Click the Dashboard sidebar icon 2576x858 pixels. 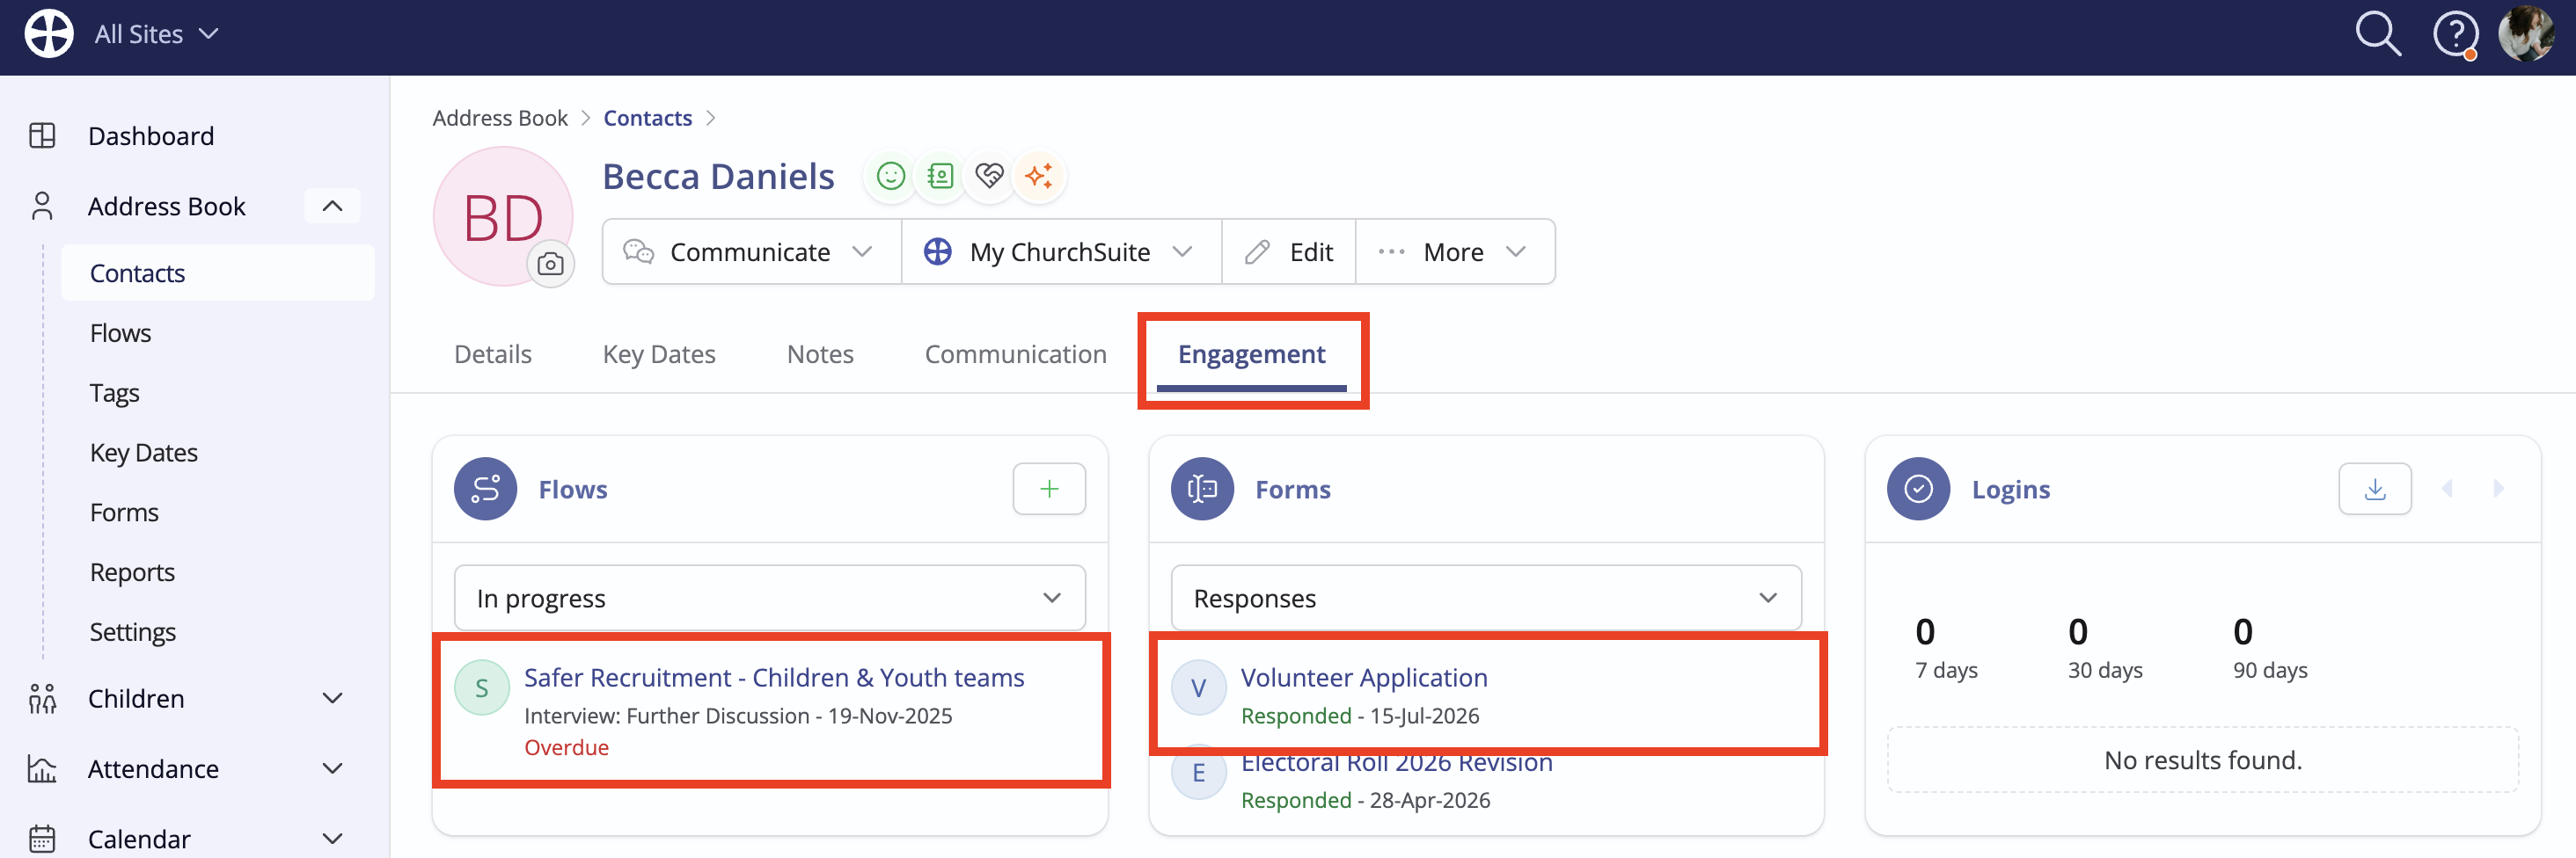pyautogui.click(x=42, y=136)
